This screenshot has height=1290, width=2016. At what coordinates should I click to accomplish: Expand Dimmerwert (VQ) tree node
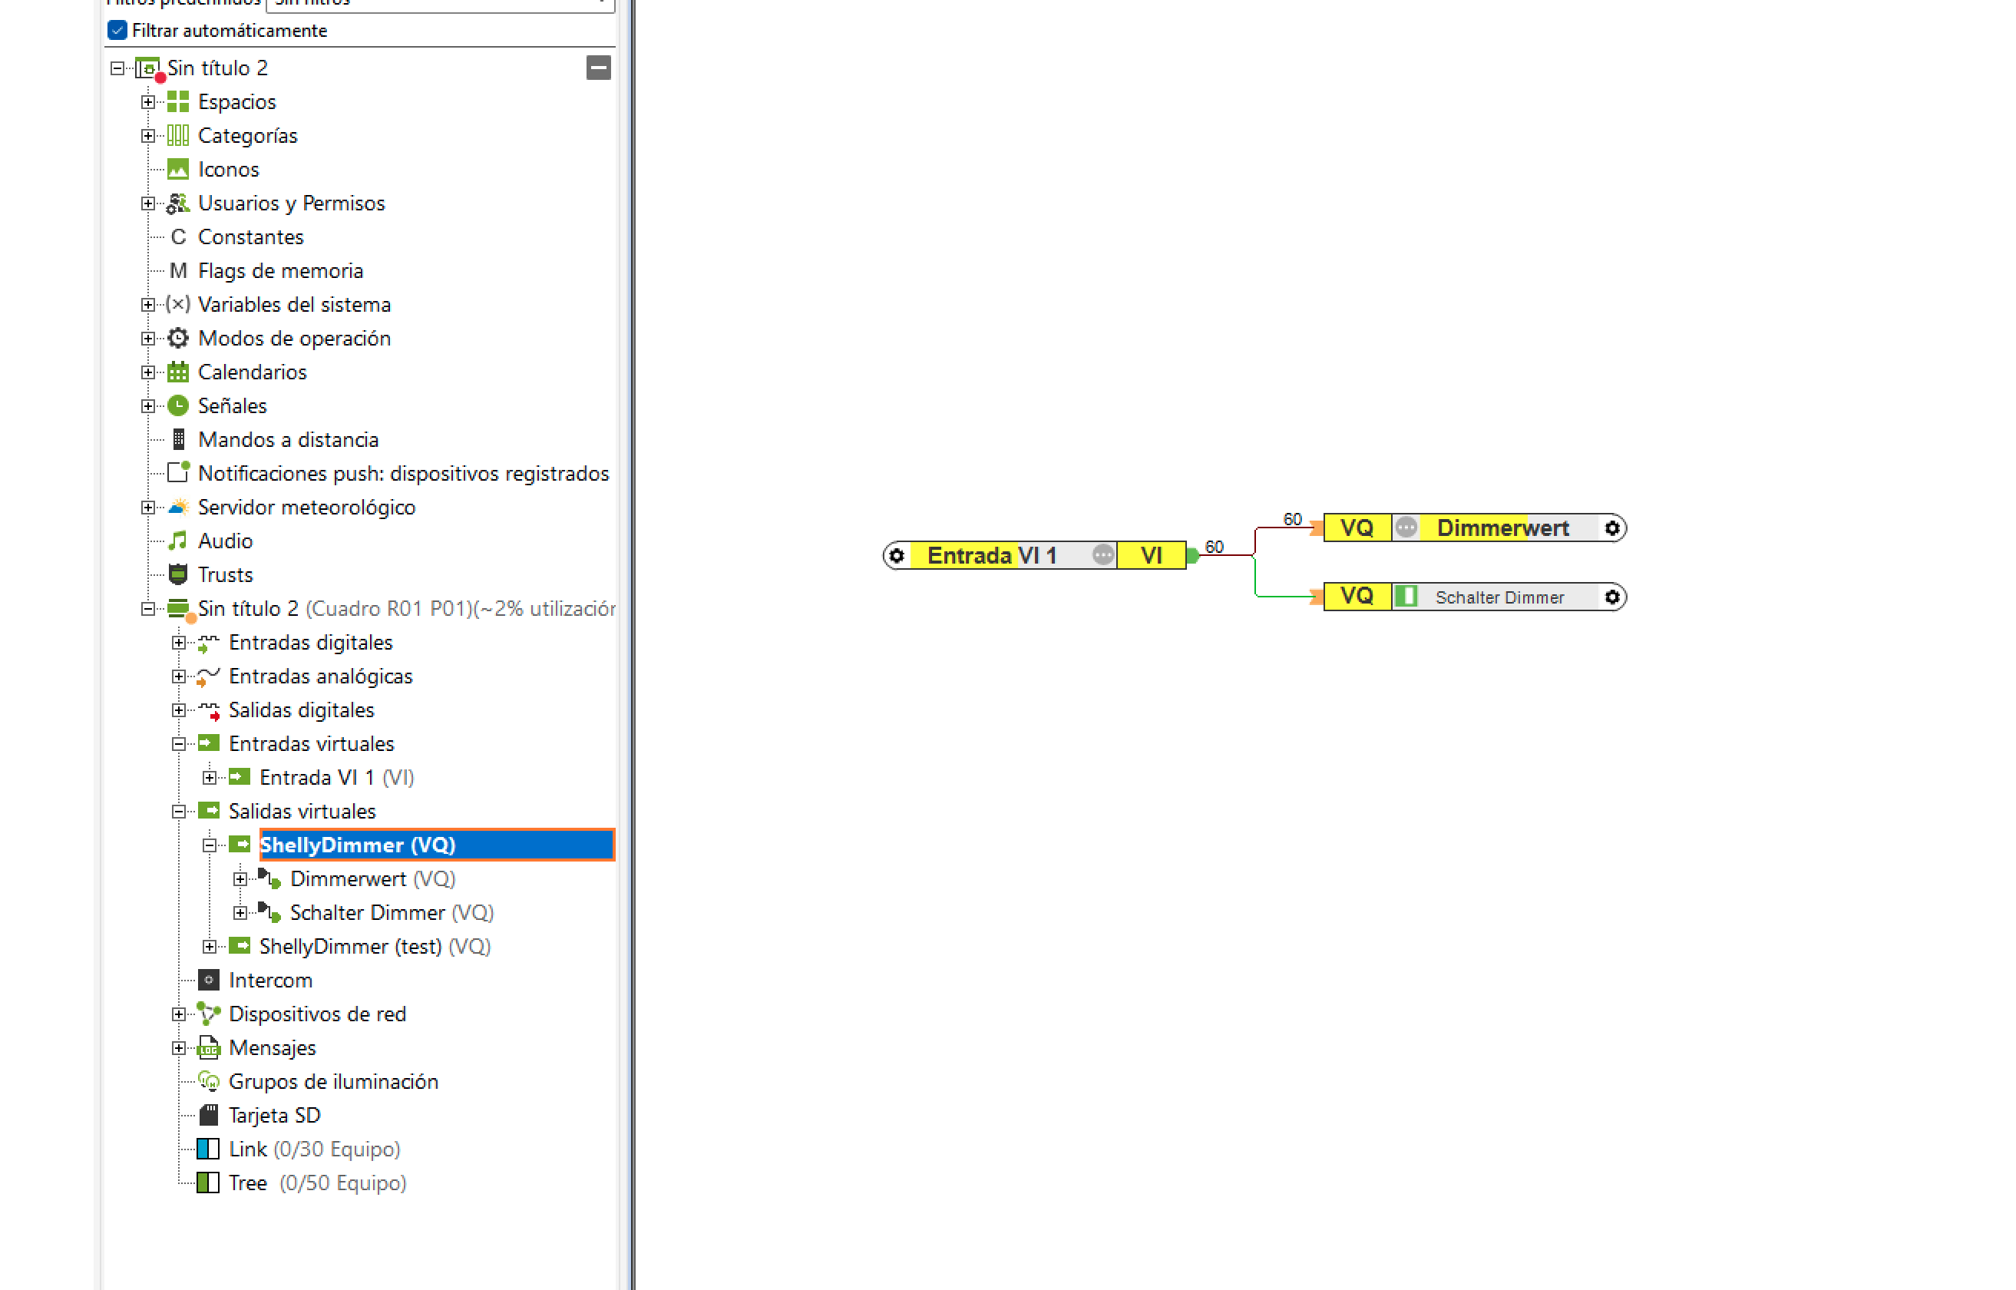[240, 878]
